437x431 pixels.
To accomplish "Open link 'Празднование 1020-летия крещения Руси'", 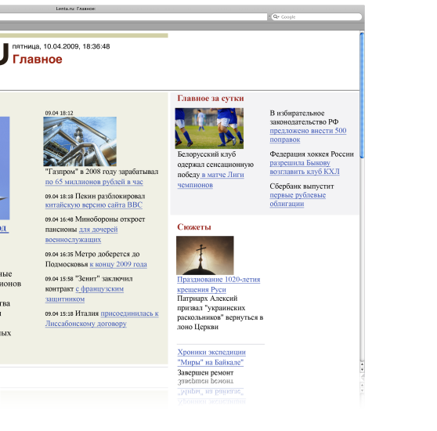I will tap(218, 284).
